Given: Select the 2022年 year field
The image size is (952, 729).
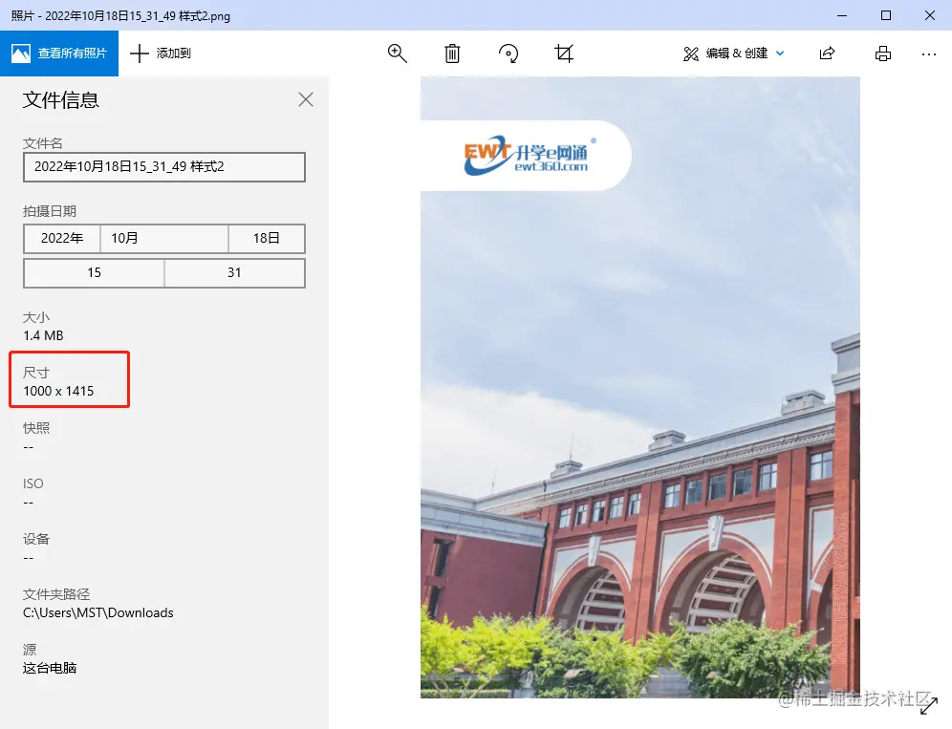Looking at the screenshot, I should click(x=62, y=239).
